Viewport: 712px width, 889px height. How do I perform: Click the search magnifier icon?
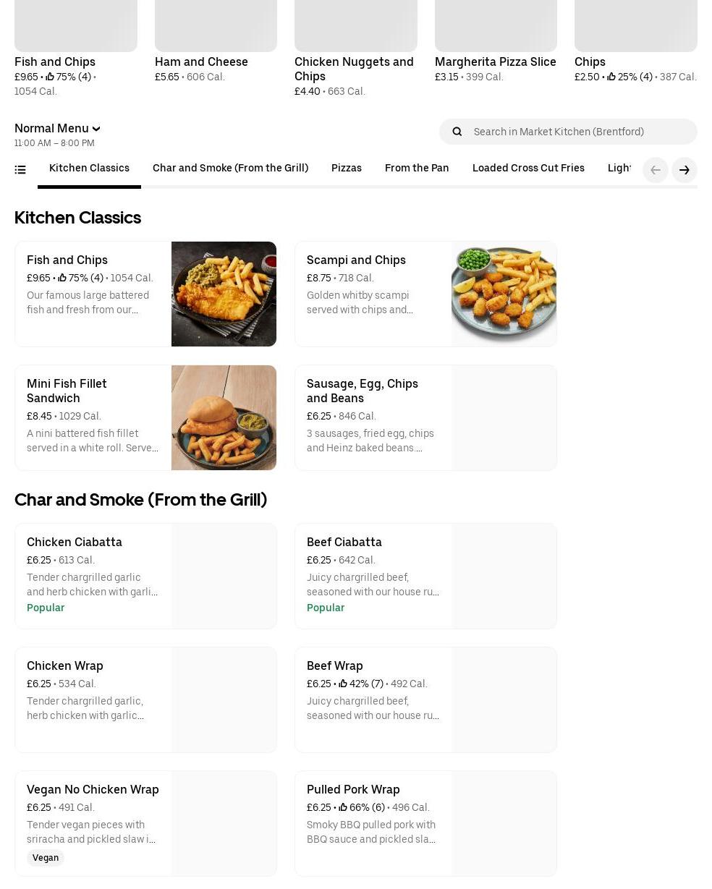point(457,132)
